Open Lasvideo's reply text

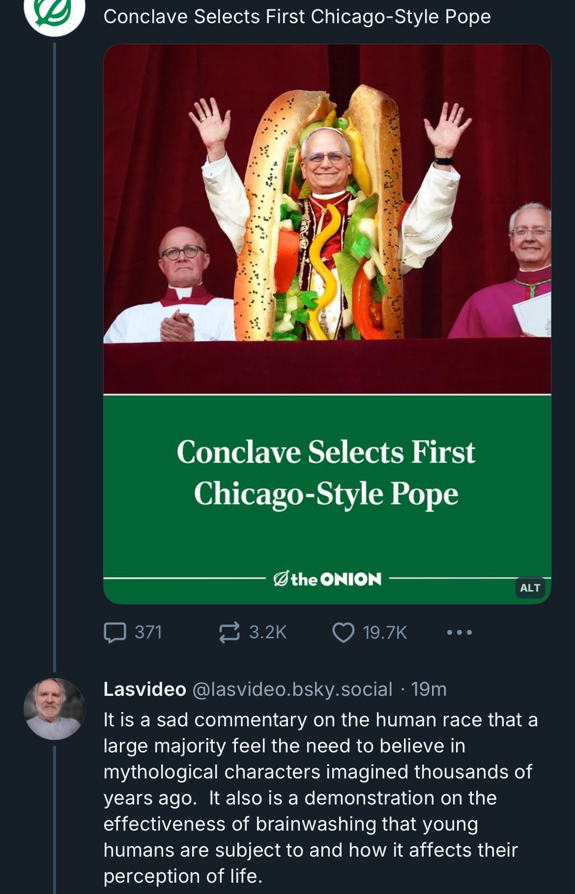pyautogui.click(x=320, y=798)
